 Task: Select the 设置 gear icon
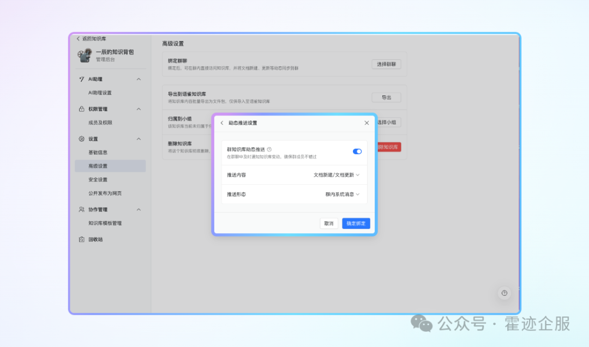tap(81, 139)
